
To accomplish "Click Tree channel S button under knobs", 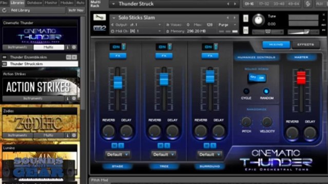I will (x=167, y=146).
